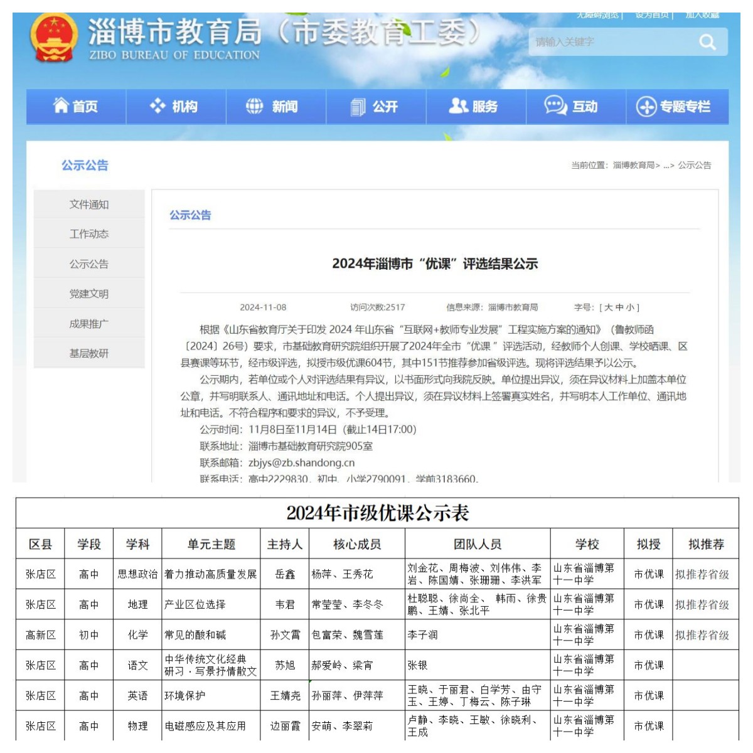The height and width of the screenshot is (753, 753).
Task: Click the 访问次数:2517 visit count
Action: click(378, 307)
